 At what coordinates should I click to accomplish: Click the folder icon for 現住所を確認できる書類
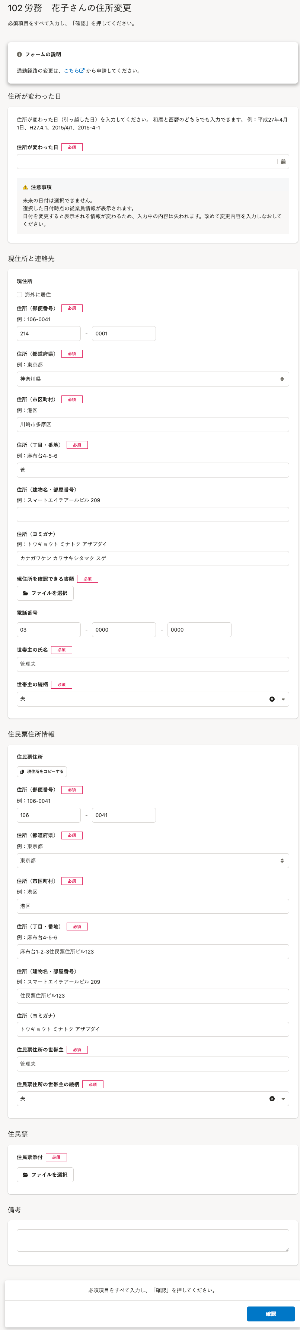point(26,593)
